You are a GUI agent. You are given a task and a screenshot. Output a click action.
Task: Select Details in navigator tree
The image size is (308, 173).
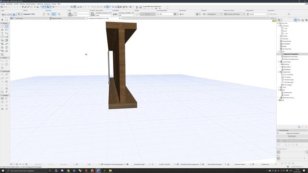point(284,46)
